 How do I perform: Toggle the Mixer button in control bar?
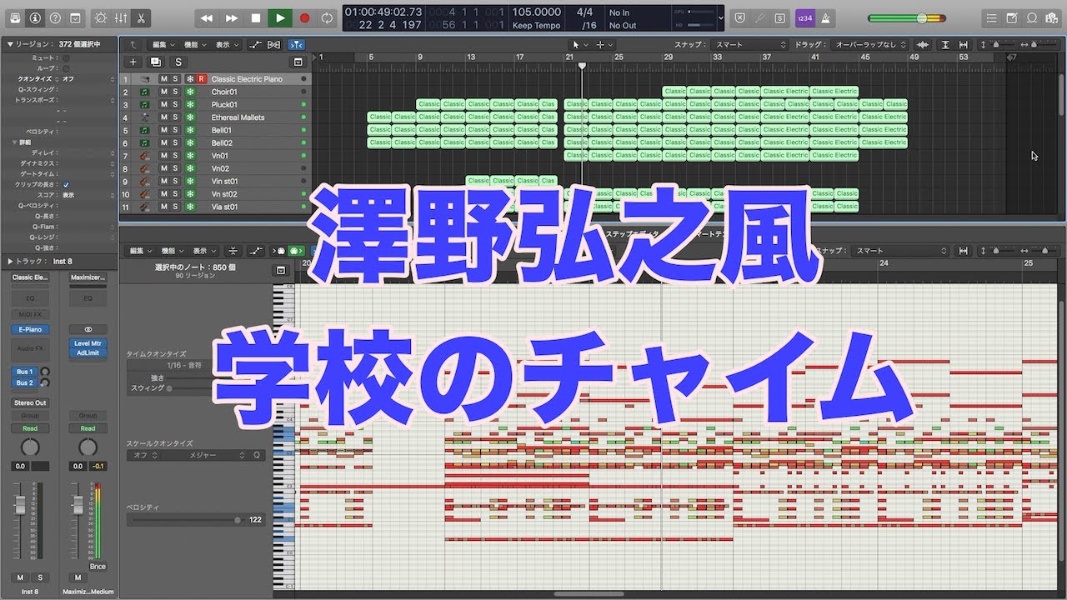point(121,17)
